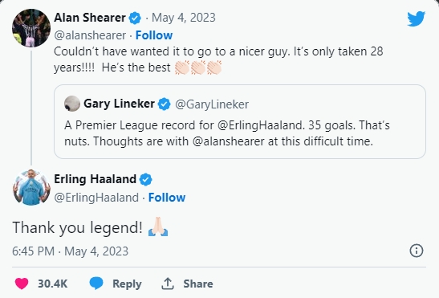Click the @alanshearer handle under the name
Screen dimensions: 439x298
click(90, 35)
